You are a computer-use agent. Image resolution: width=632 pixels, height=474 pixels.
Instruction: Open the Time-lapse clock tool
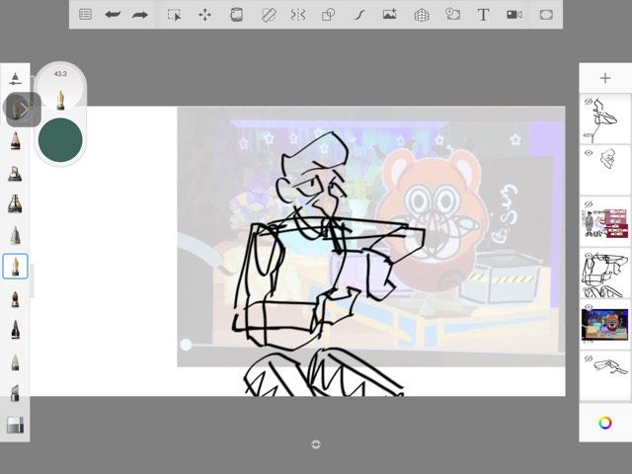coord(452,15)
